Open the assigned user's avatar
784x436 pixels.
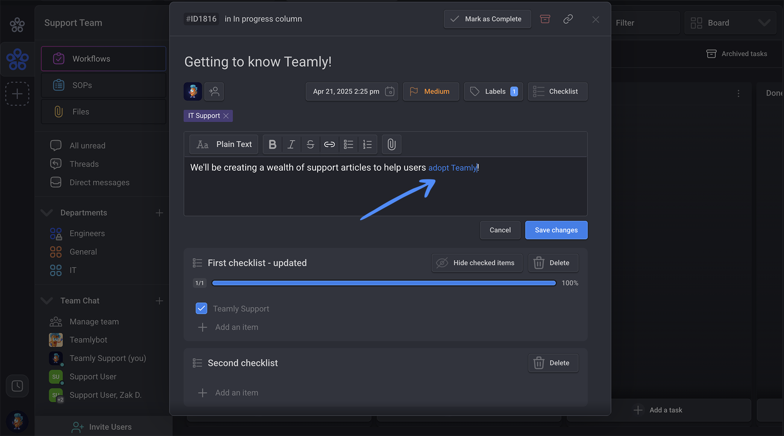[x=193, y=91]
